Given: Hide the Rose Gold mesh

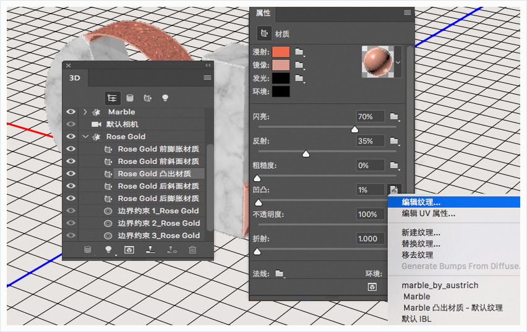Looking at the screenshot, I should (x=71, y=137).
